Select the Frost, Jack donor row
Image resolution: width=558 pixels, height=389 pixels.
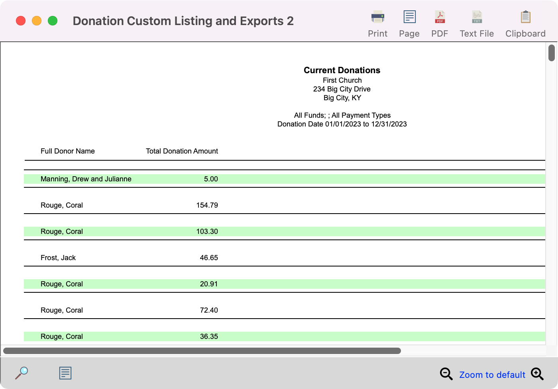click(58, 258)
